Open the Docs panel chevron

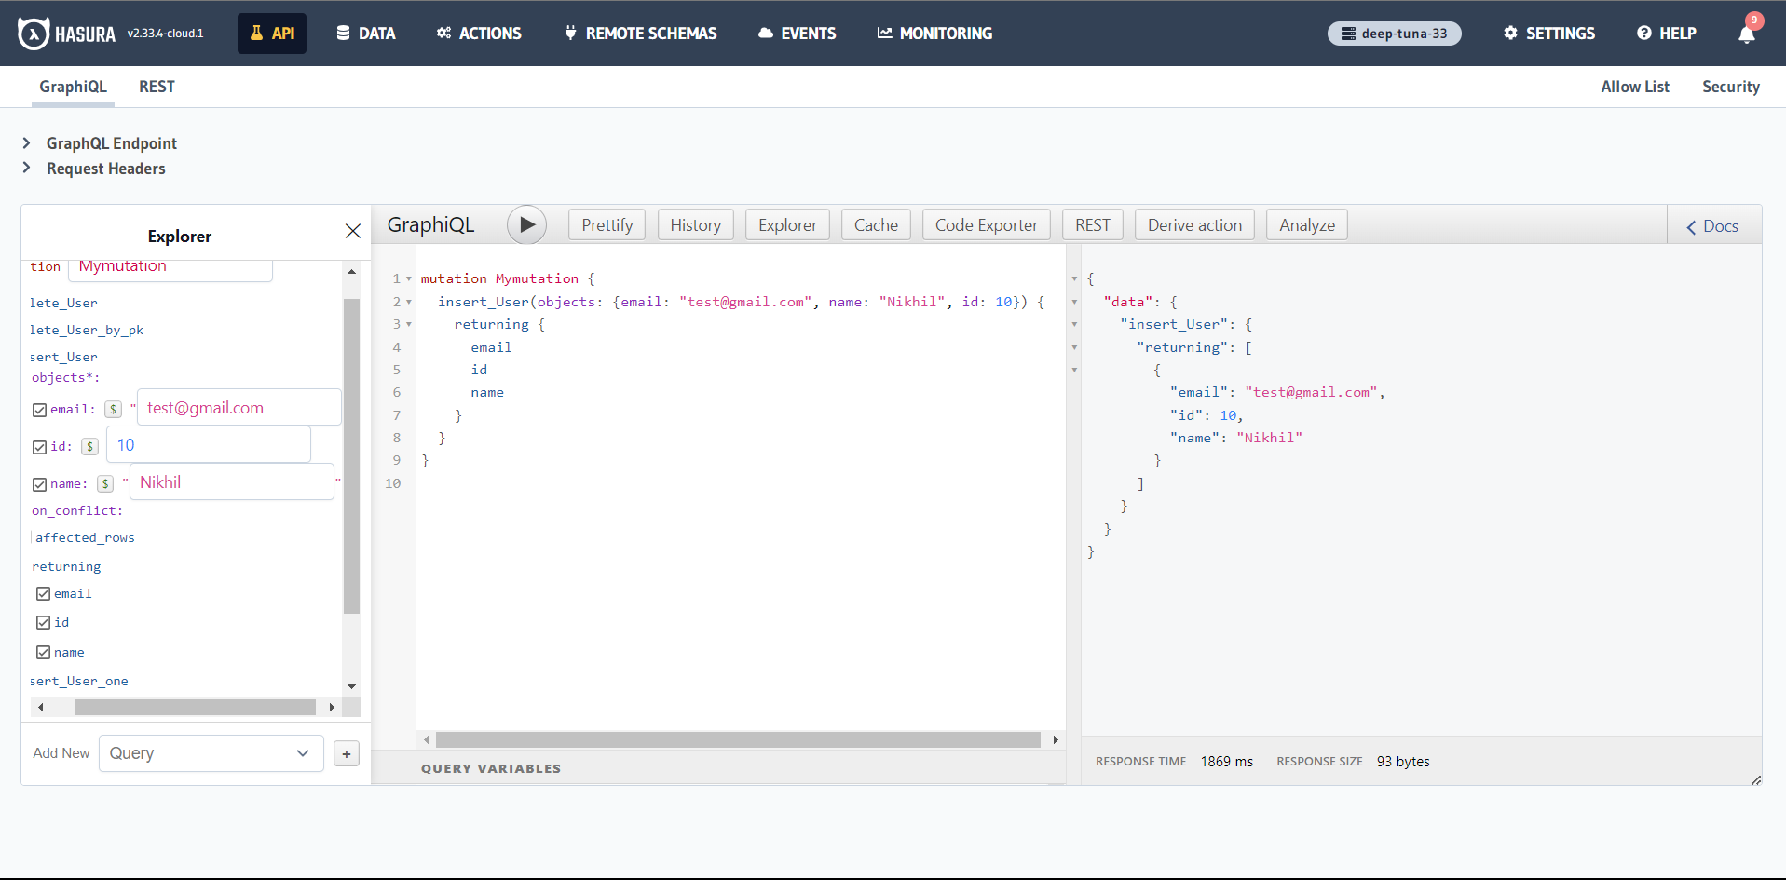tap(1691, 226)
